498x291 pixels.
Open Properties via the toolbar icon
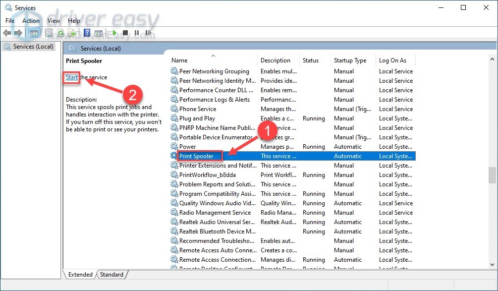49,33
